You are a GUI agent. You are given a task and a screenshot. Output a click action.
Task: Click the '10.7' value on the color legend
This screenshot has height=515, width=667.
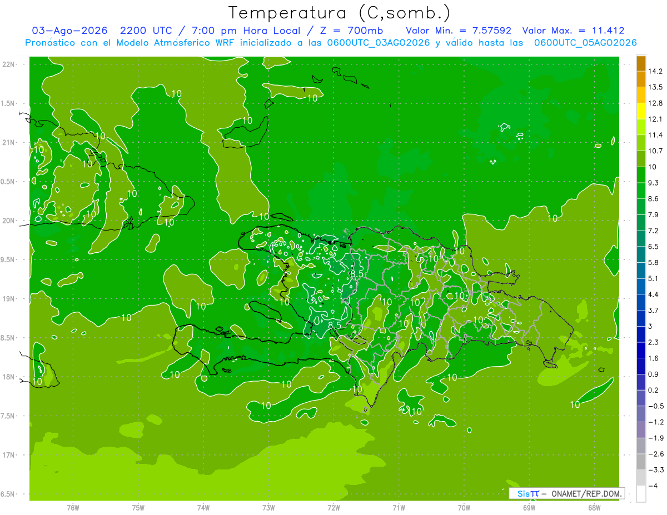655,151
